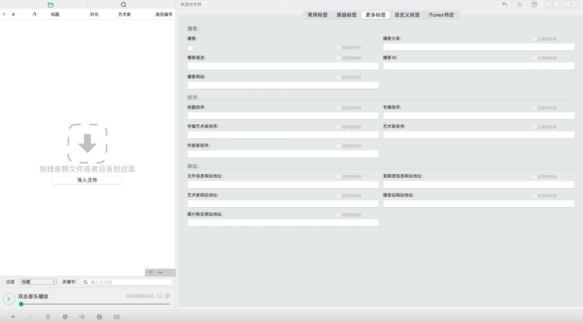Sort by # column header
This screenshot has height=322, width=583.
pyautogui.click(x=13, y=14)
